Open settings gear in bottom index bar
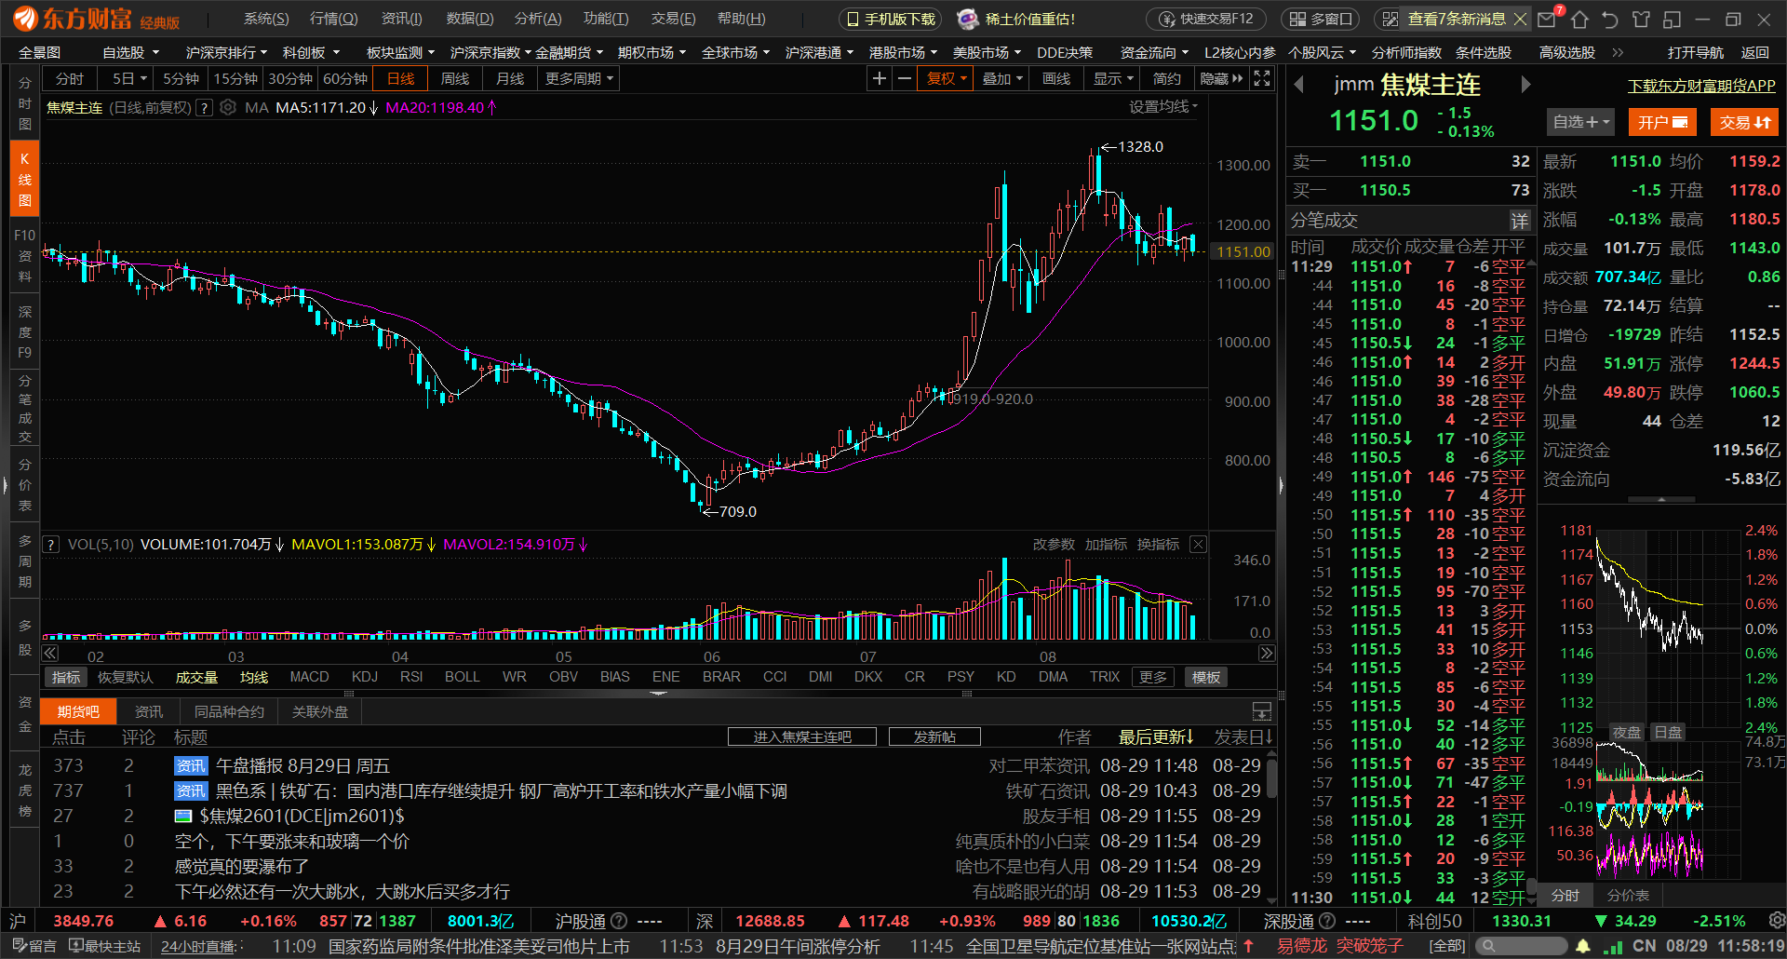 pos(1777,921)
